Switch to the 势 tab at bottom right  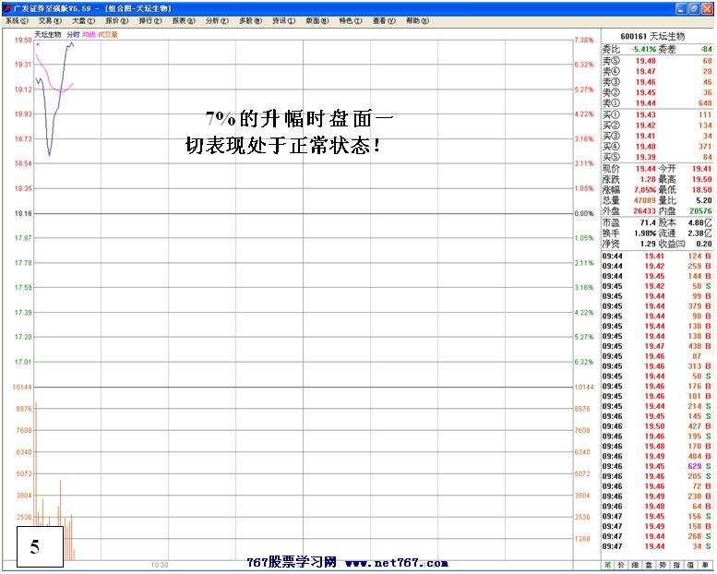(663, 566)
